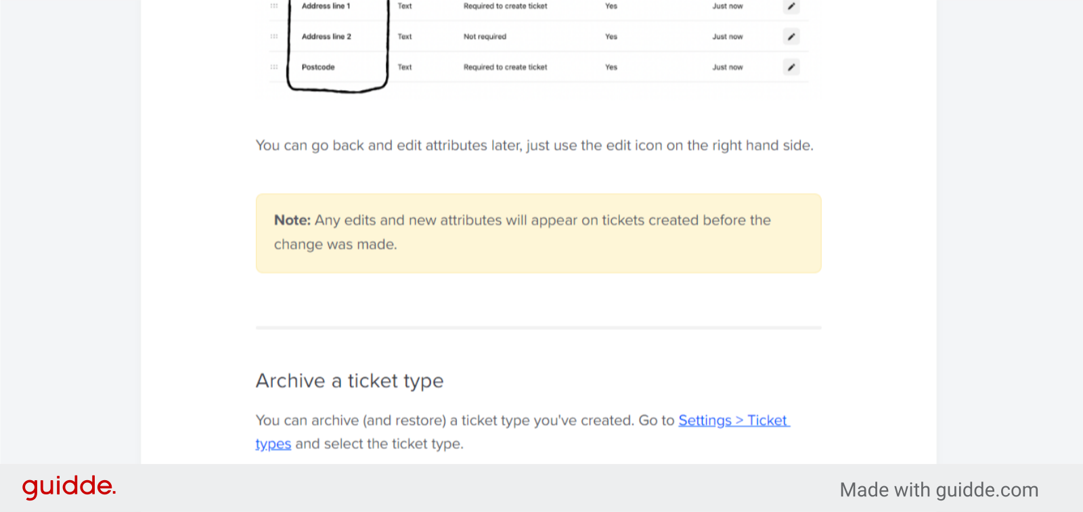Click the Just now timestamp for Address line 1
Viewport: 1083px width, 512px height.
[727, 6]
